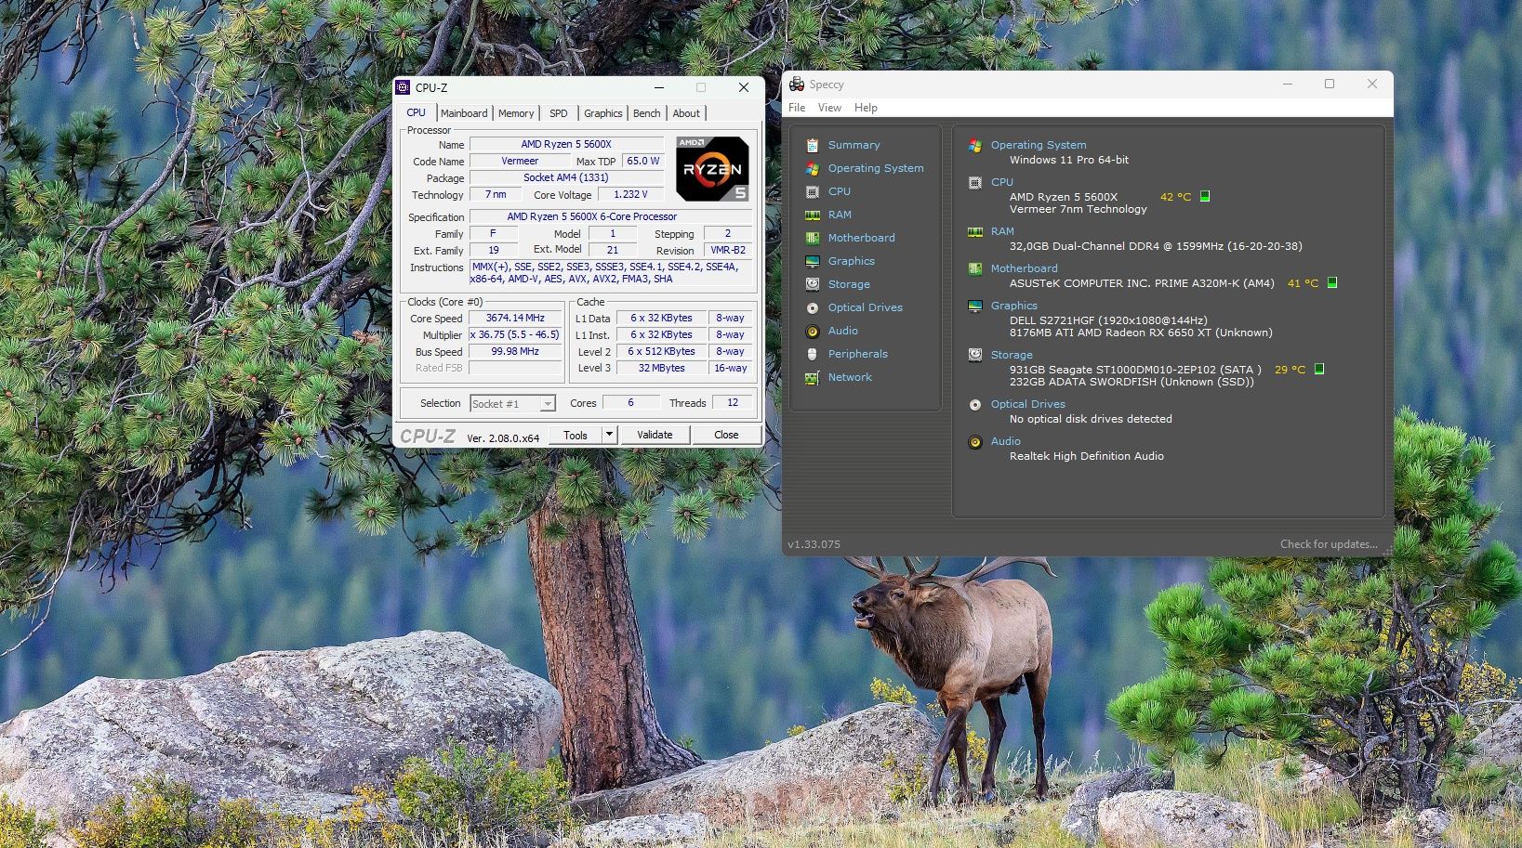Click the RAM icon beside the RAM summary heading
1522x848 pixels.
click(x=975, y=231)
